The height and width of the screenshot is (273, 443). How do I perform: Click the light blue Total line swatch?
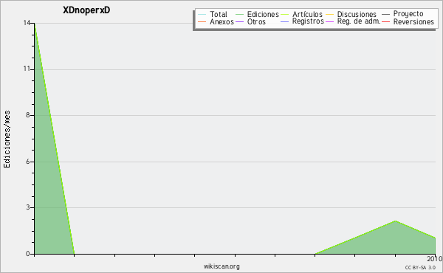tap(202, 15)
